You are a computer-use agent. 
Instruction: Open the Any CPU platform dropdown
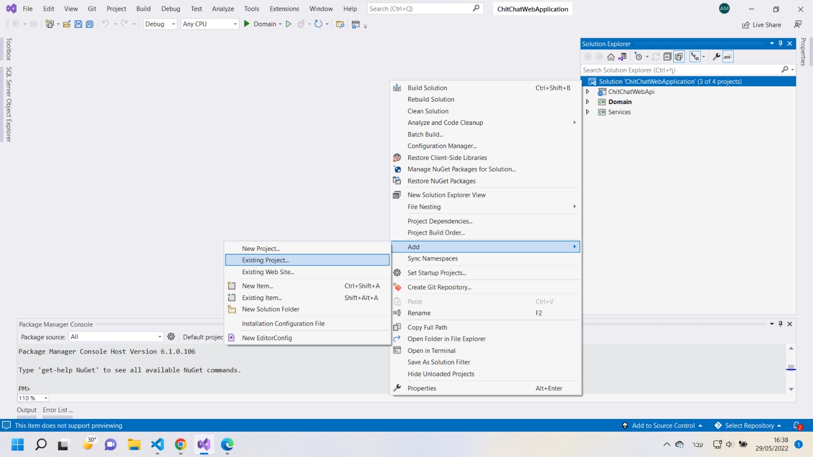pos(210,24)
